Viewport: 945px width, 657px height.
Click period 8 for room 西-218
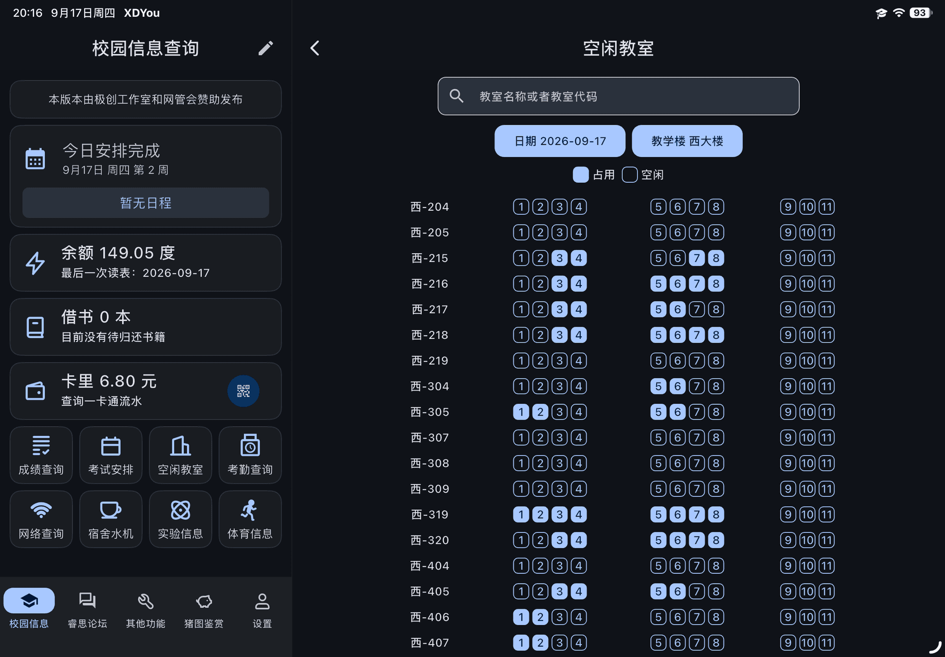coord(716,335)
